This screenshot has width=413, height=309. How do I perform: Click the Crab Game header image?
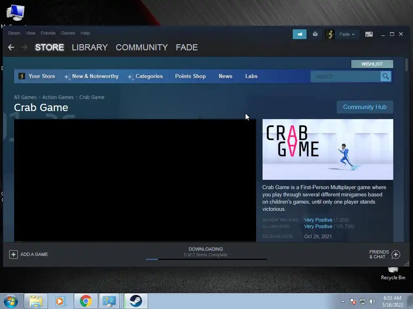point(327,149)
